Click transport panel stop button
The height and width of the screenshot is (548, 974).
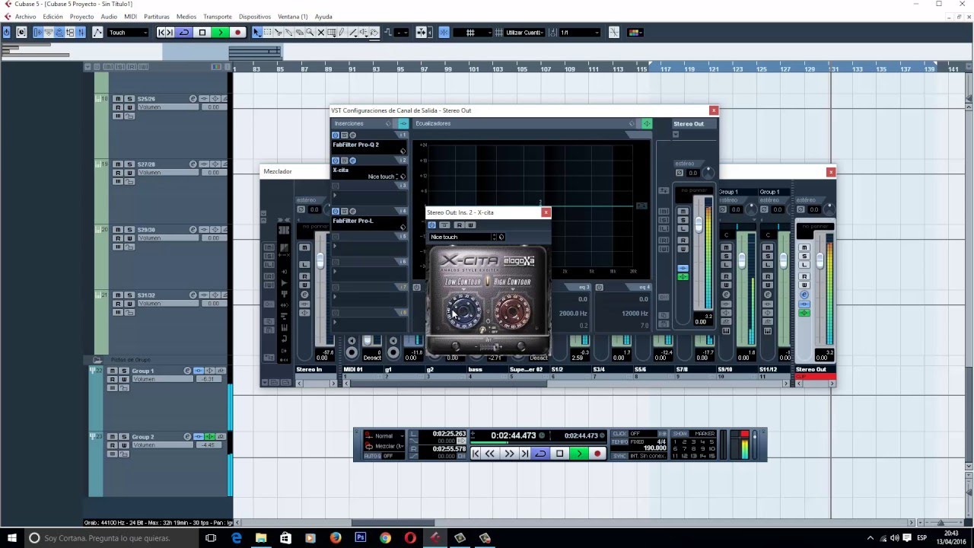click(x=559, y=453)
